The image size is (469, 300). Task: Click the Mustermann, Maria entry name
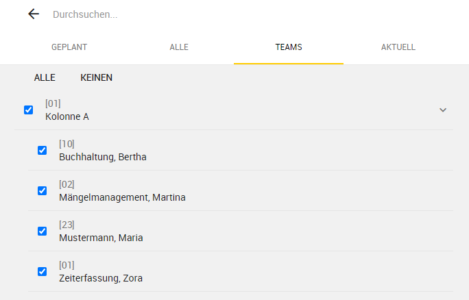coord(101,238)
